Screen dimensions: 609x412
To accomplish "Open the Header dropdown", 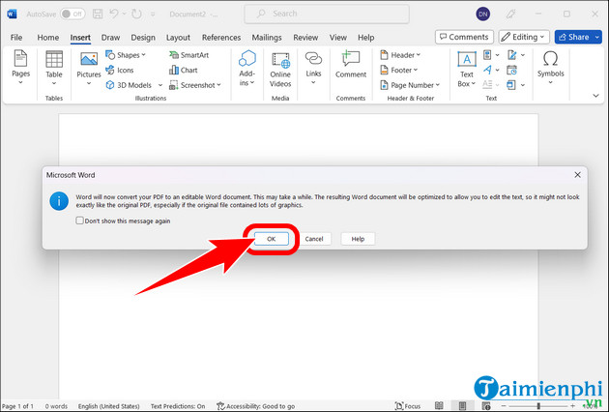I will click(400, 55).
